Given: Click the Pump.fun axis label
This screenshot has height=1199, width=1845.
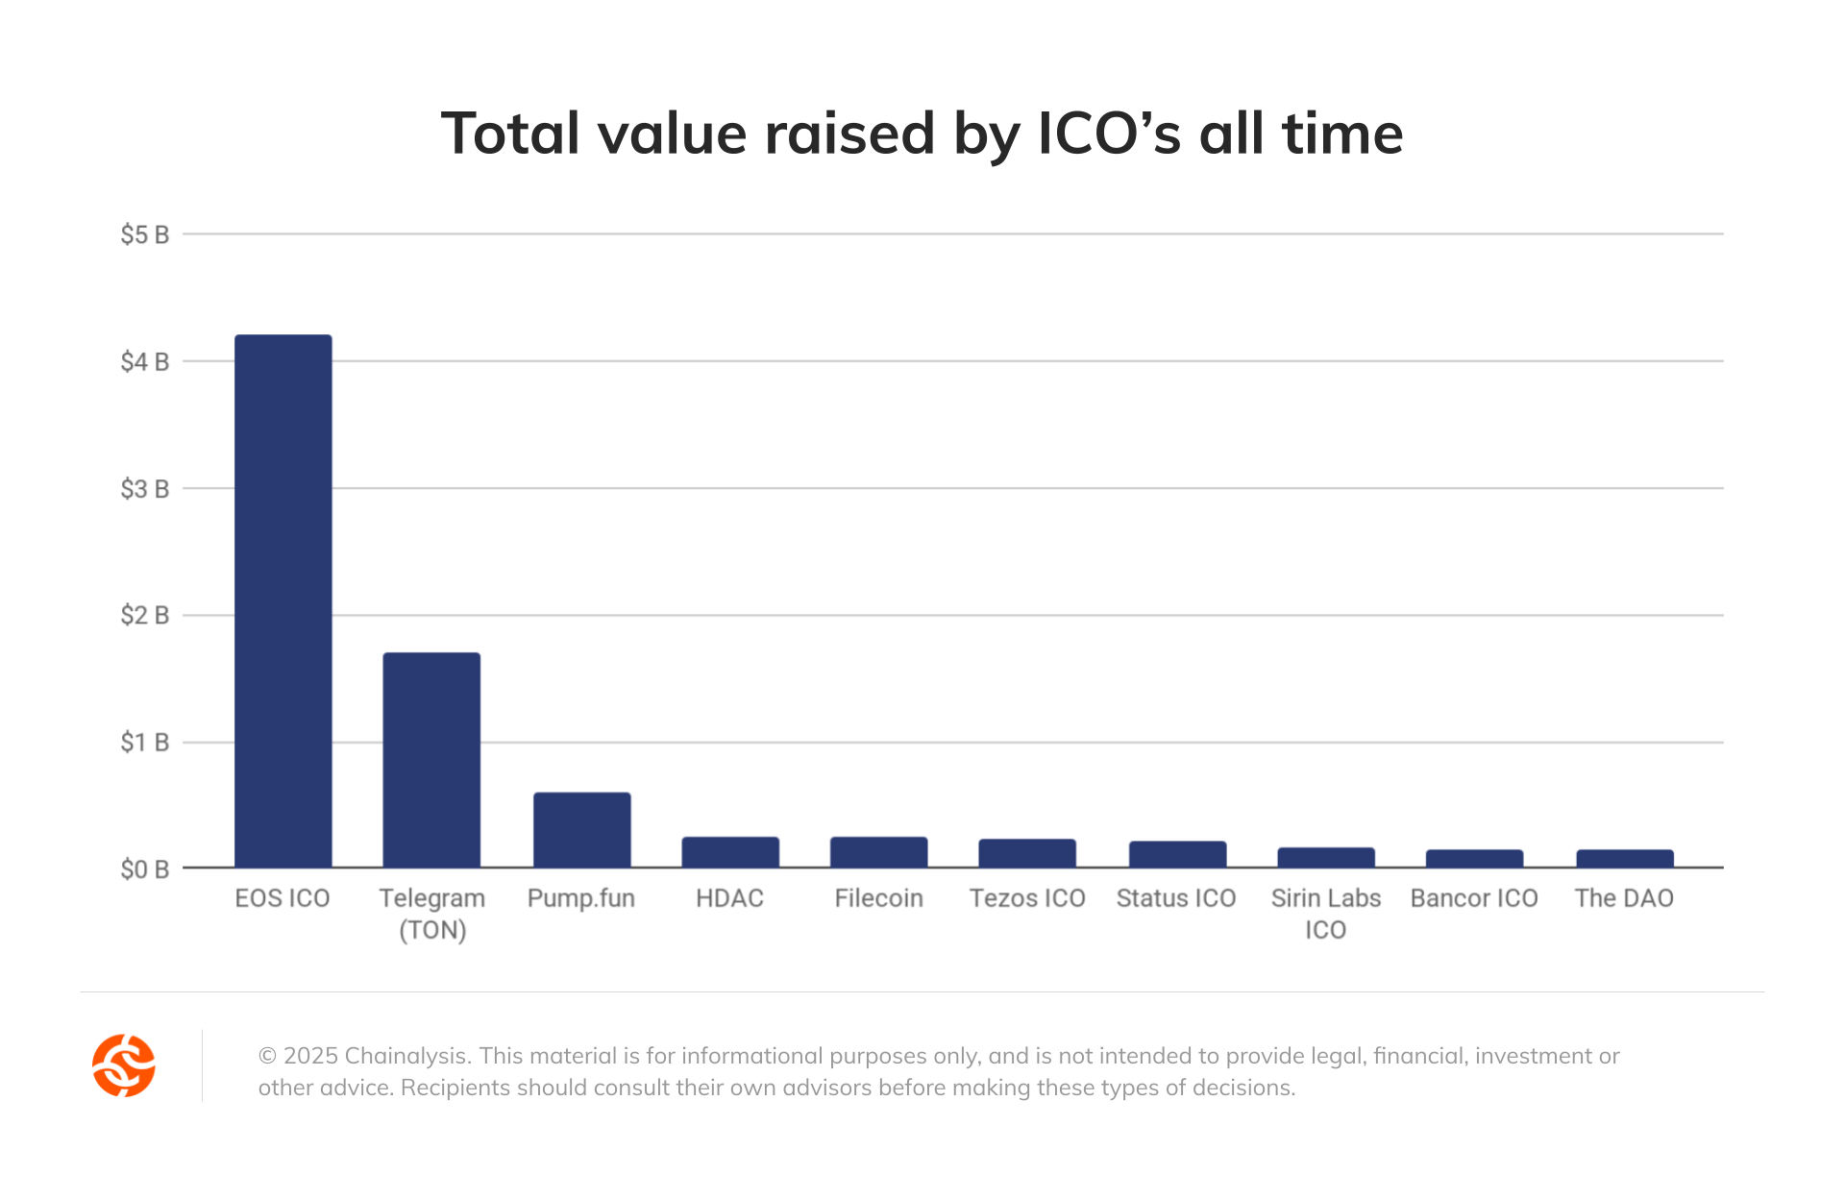Looking at the screenshot, I should pyautogui.click(x=581, y=898).
